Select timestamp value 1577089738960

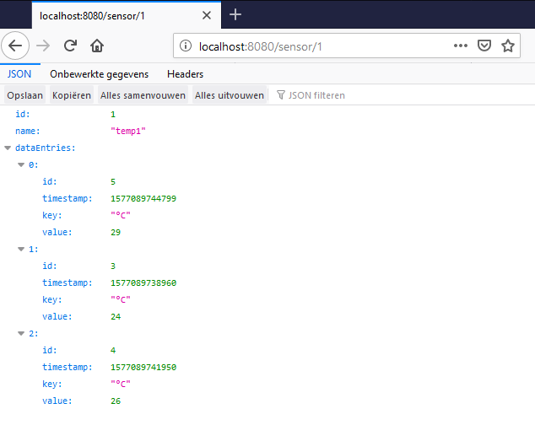(x=143, y=282)
